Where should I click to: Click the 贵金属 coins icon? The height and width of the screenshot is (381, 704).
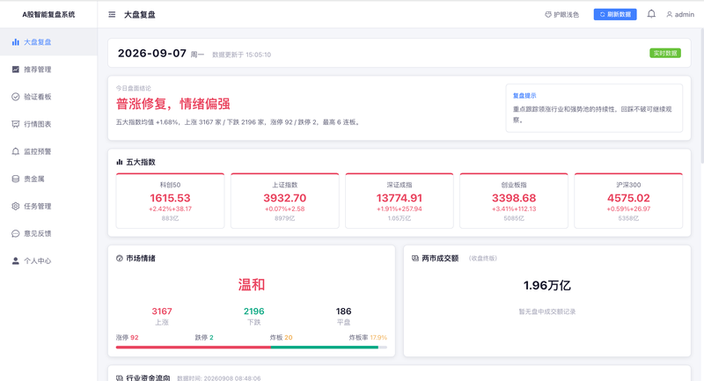[x=16, y=179]
